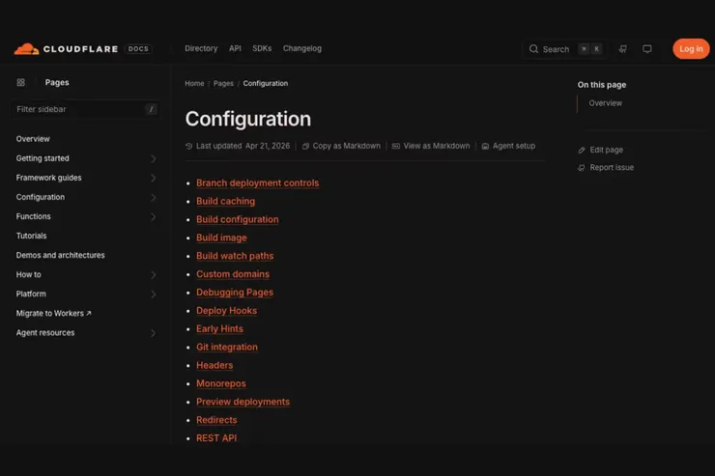
Task: Click the pencil icon beside Edit page
Action: pyautogui.click(x=582, y=150)
